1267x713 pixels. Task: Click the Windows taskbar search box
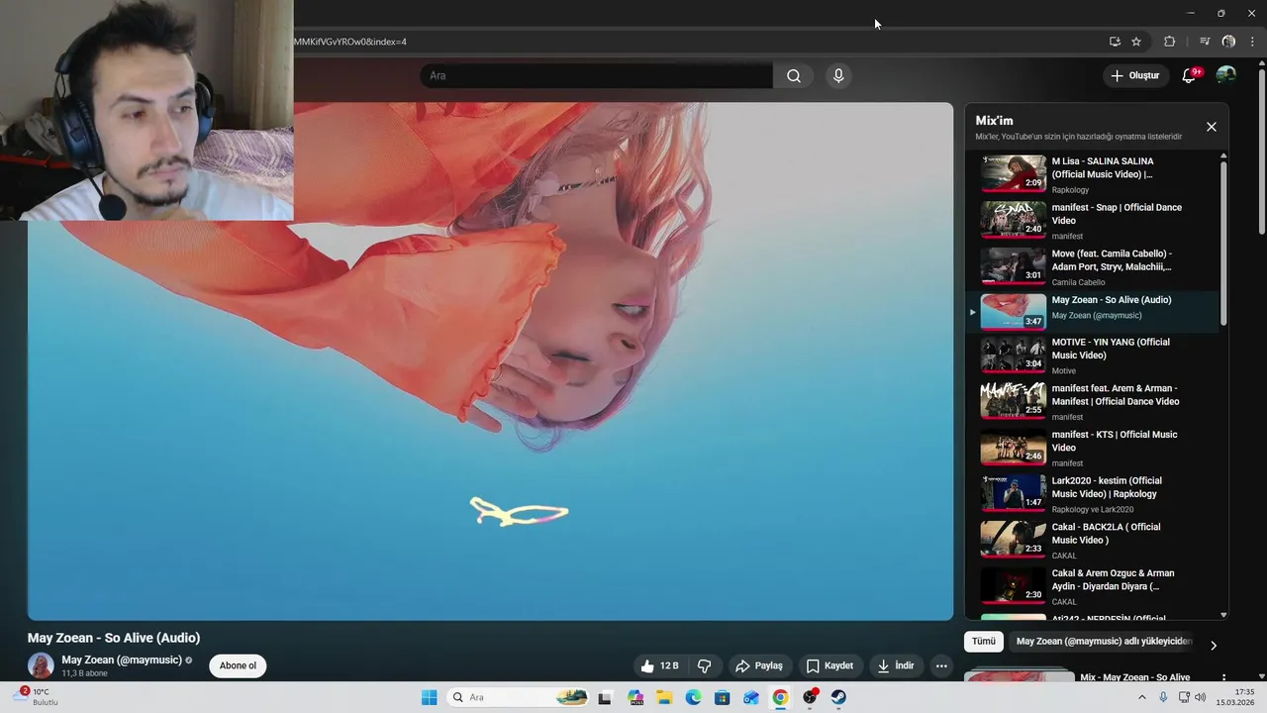click(520, 697)
